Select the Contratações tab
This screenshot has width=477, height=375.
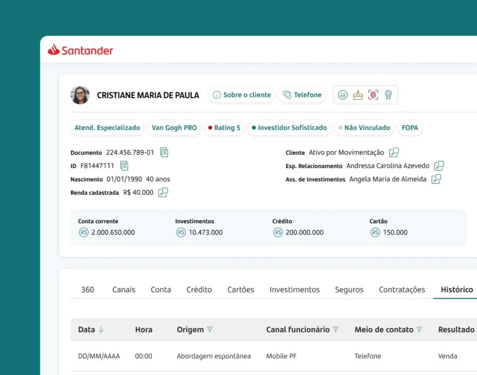pyautogui.click(x=402, y=289)
